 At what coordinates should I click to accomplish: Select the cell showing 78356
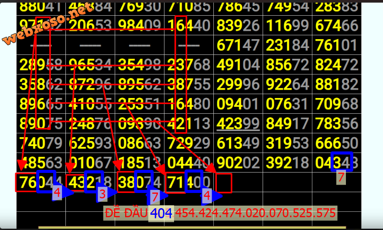(x=337, y=123)
